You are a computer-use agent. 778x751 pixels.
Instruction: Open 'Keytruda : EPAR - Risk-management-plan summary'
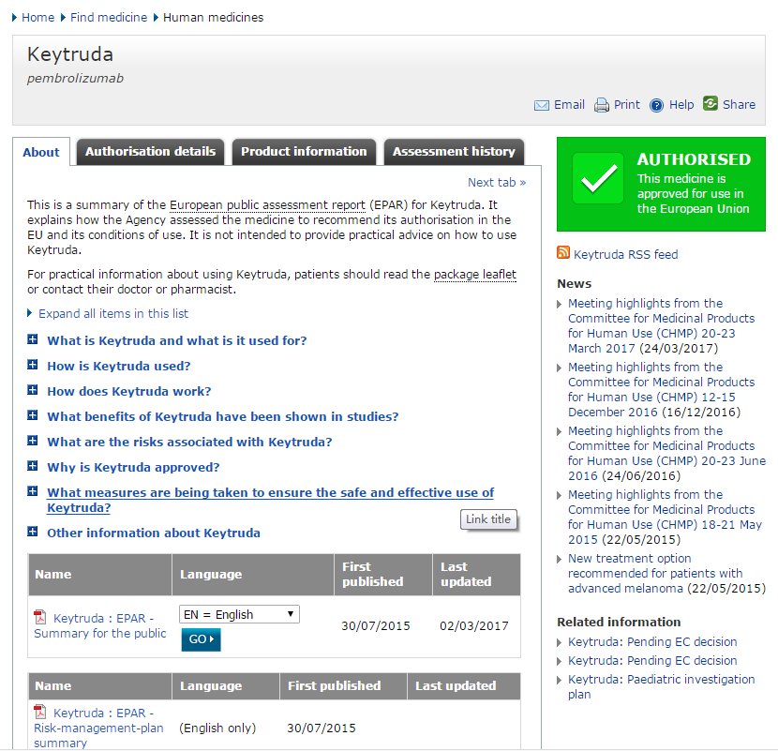(x=98, y=728)
